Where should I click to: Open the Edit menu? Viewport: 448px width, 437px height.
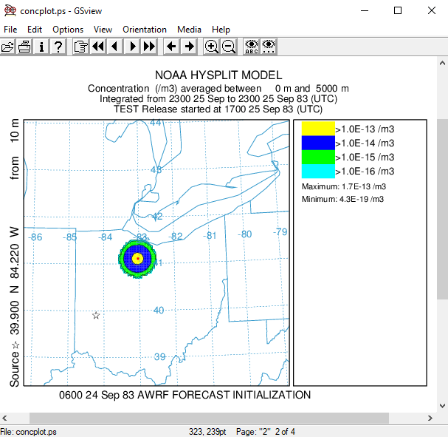(x=35, y=30)
